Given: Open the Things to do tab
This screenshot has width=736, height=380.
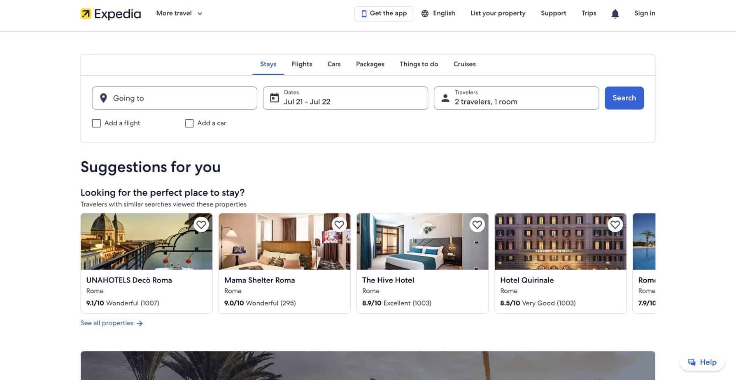Looking at the screenshot, I should (x=419, y=64).
